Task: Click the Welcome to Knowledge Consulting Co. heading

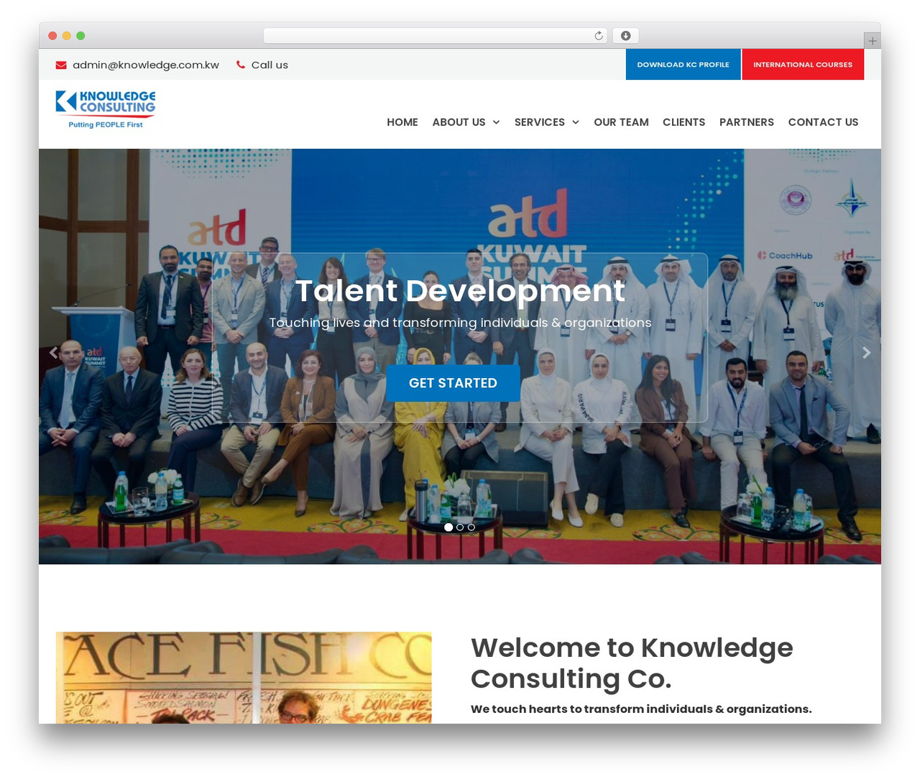Action: coord(632,663)
